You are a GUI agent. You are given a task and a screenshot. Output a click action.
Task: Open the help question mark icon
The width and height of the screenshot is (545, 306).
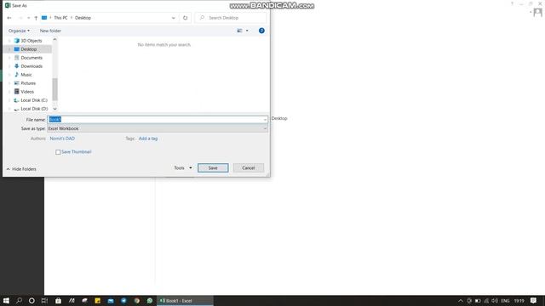261,31
